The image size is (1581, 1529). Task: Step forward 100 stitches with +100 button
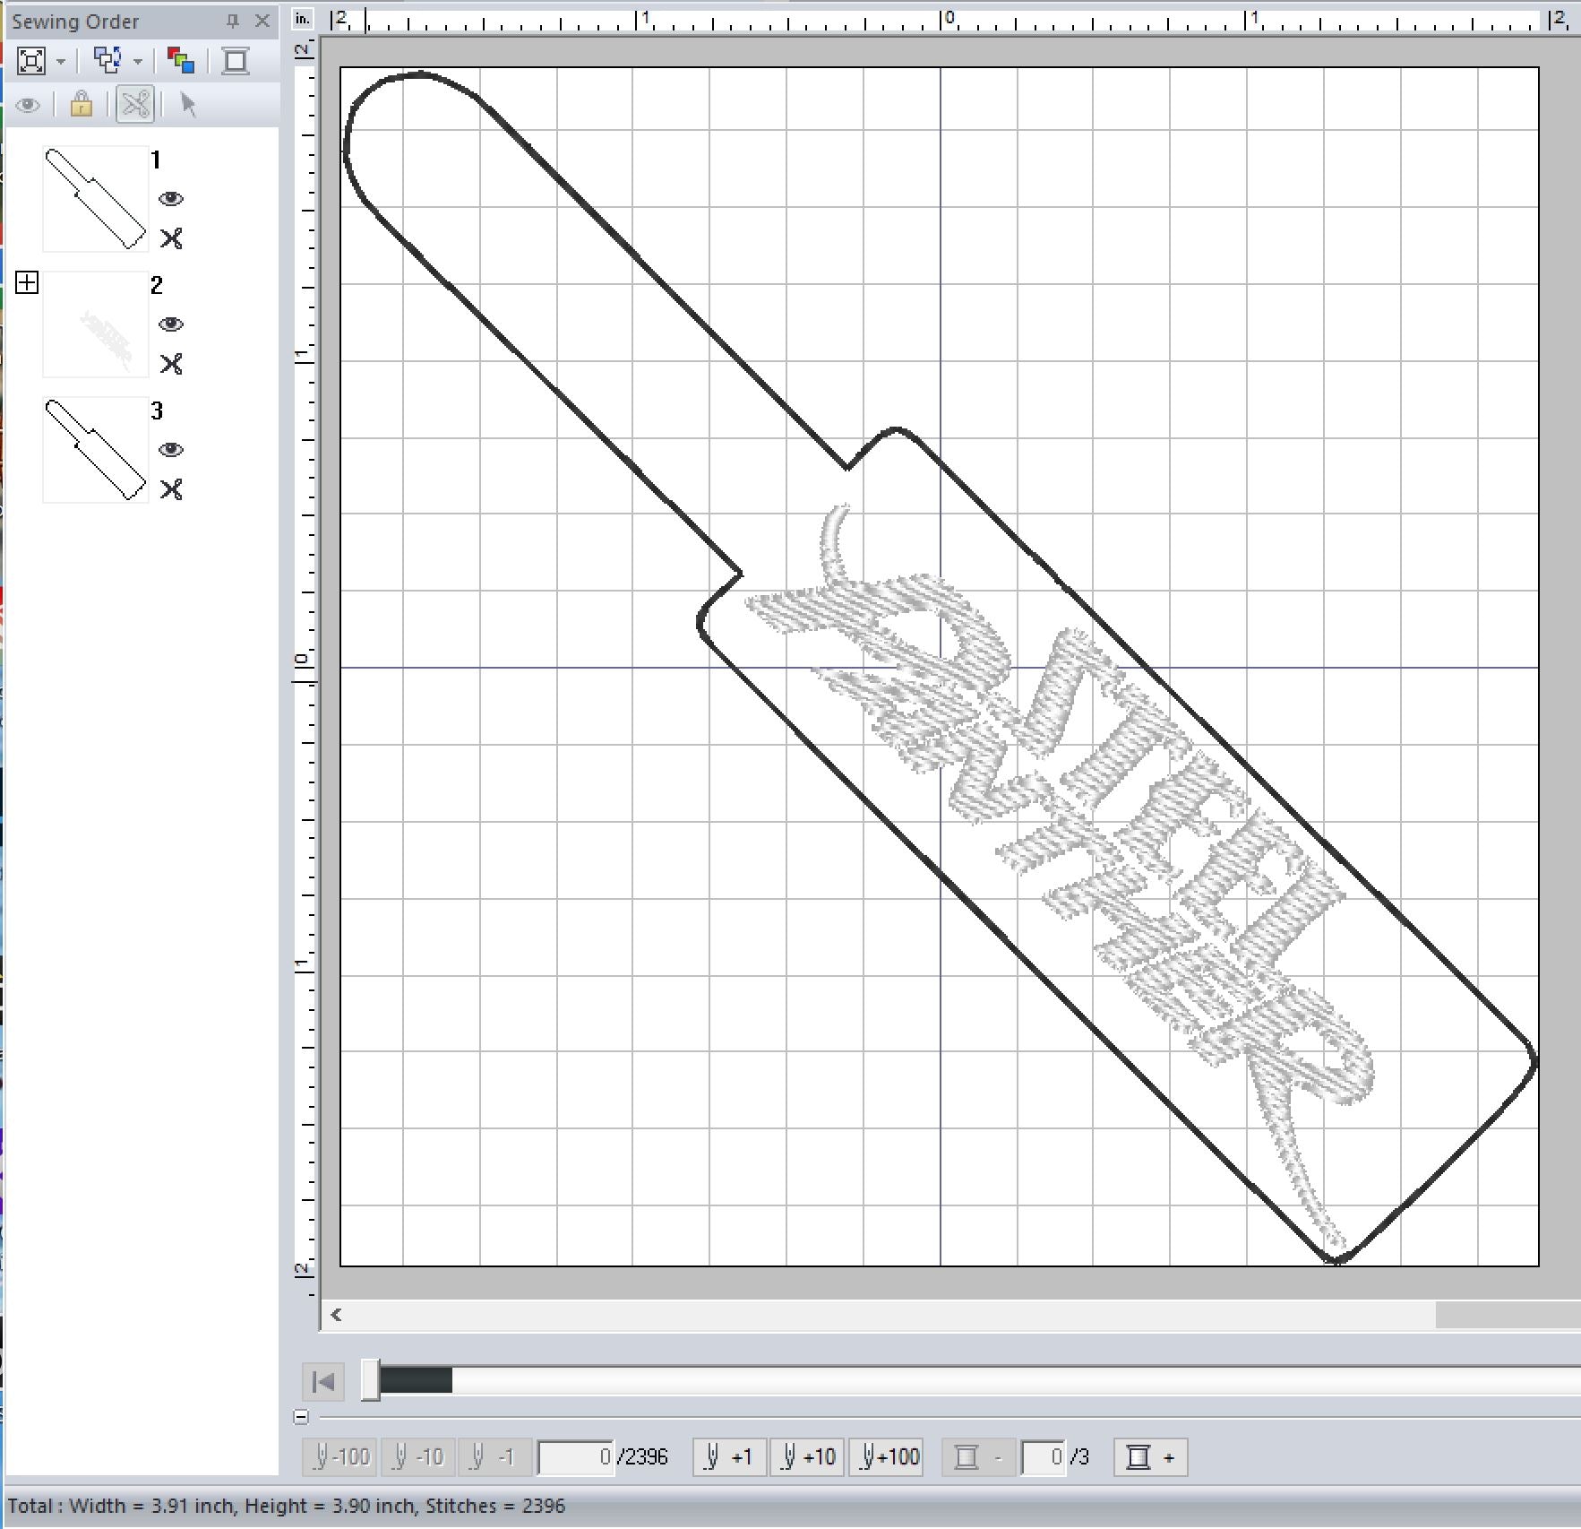887,1457
